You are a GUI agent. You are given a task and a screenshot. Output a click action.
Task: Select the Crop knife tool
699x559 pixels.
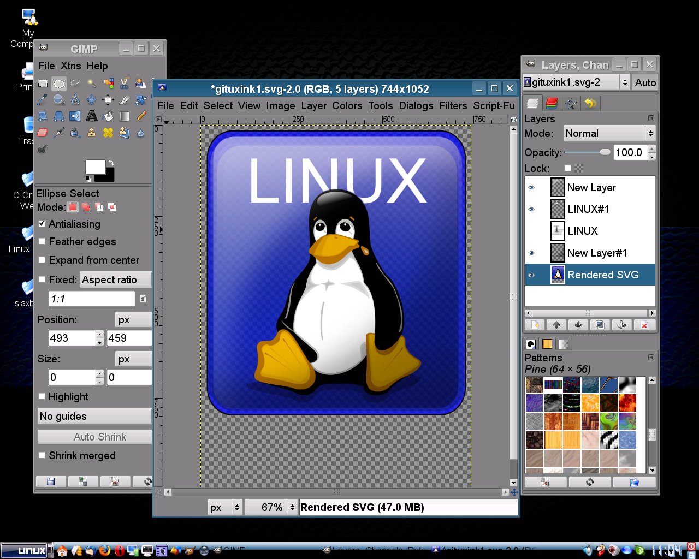coord(125,99)
